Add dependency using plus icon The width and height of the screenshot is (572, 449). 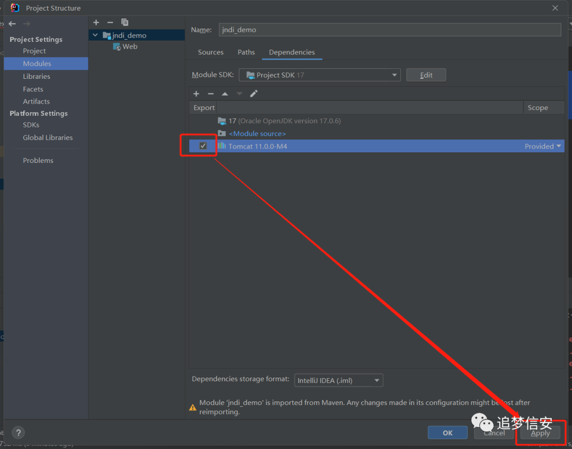click(x=196, y=94)
